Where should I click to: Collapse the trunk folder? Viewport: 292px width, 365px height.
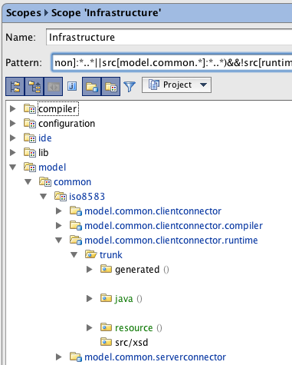tap(74, 255)
